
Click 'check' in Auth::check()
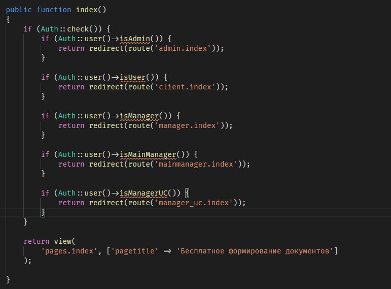point(78,29)
